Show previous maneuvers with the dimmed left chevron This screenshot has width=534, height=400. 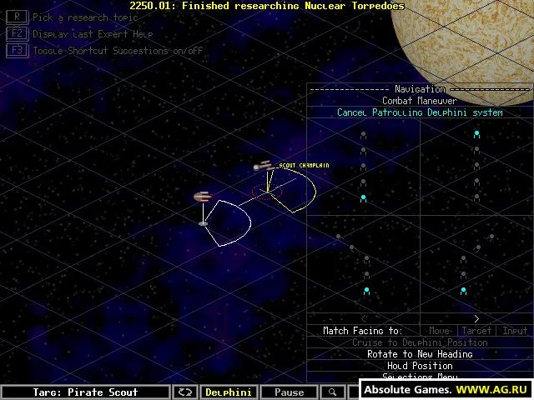[364, 318]
